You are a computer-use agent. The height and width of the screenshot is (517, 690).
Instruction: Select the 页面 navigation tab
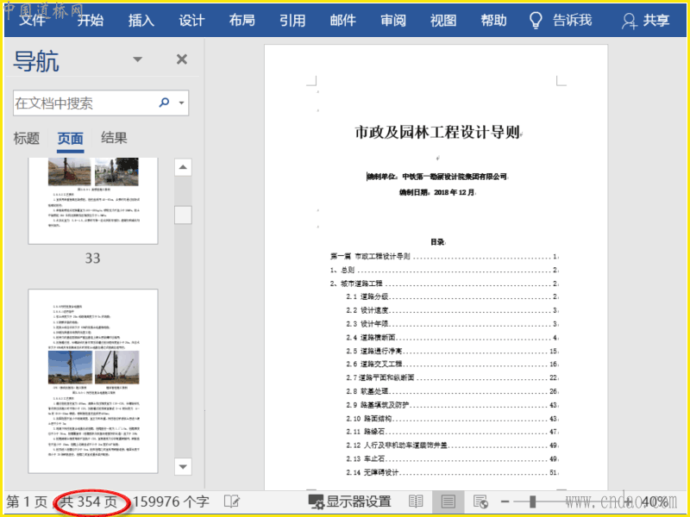pyautogui.click(x=71, y=139)
